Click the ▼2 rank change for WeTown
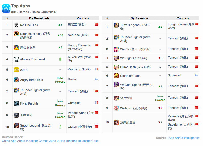This screenshot has width=203, height=146. pos(160,108)
